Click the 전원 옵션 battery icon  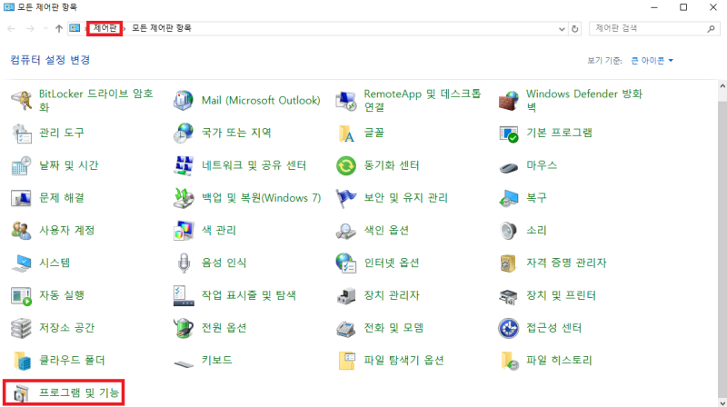point(184,328)
